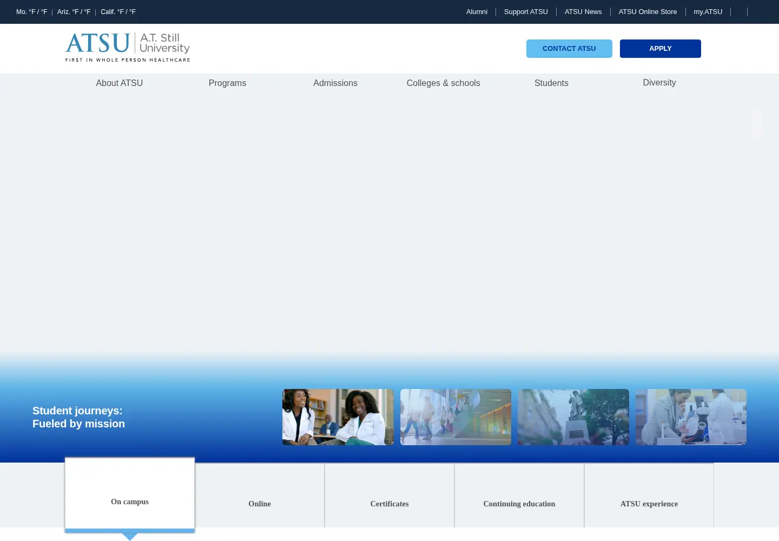Switch to the On campus tab
The image size is (779, 541).
tap(130, 495)
